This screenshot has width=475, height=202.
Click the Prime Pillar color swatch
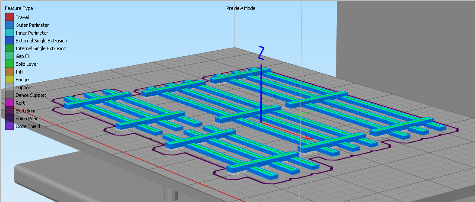[9, 119]
